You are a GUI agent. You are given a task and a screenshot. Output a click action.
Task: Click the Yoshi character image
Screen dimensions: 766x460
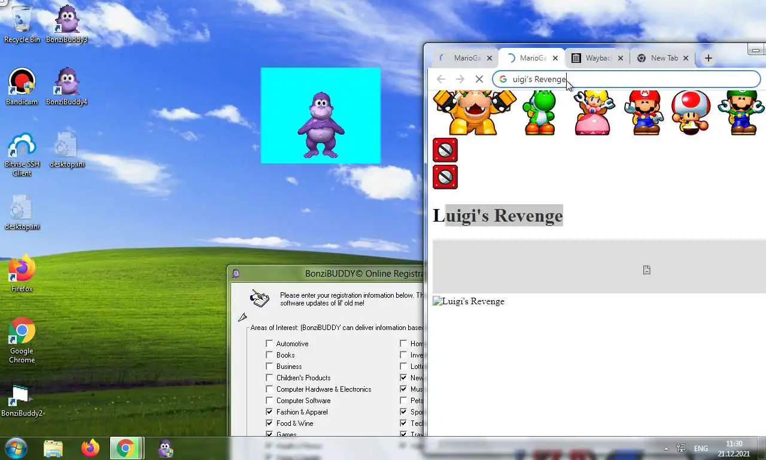pyautogui.click(x=539, y=113)
